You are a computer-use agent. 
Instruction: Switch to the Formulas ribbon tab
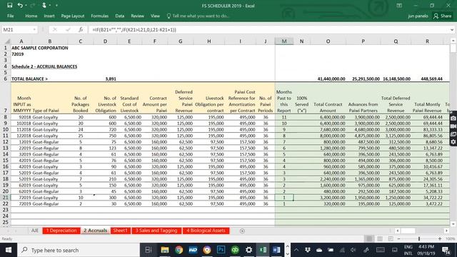point(100,16)
